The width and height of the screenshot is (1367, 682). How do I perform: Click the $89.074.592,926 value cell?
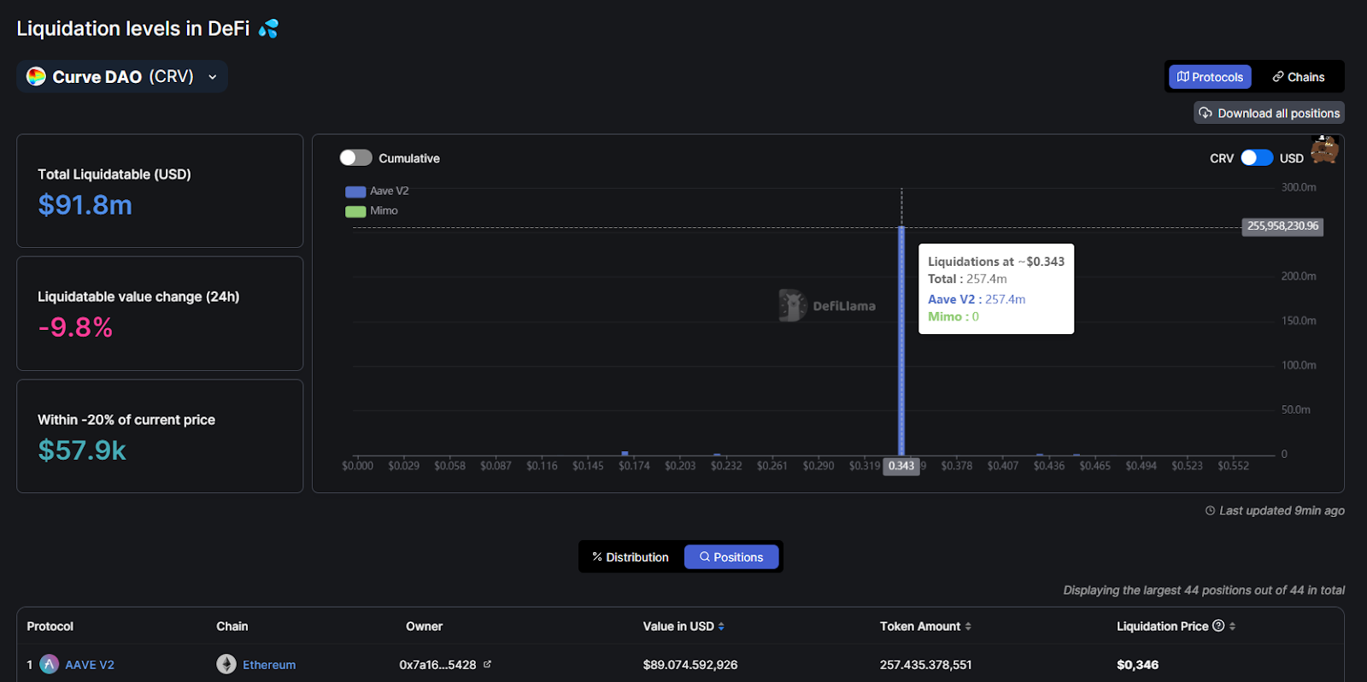click(690, 665)
